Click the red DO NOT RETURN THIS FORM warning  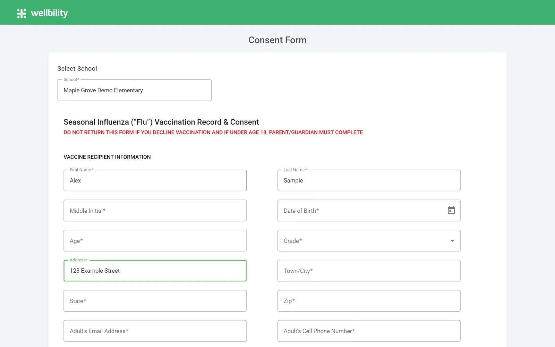[x=213, y=133]
